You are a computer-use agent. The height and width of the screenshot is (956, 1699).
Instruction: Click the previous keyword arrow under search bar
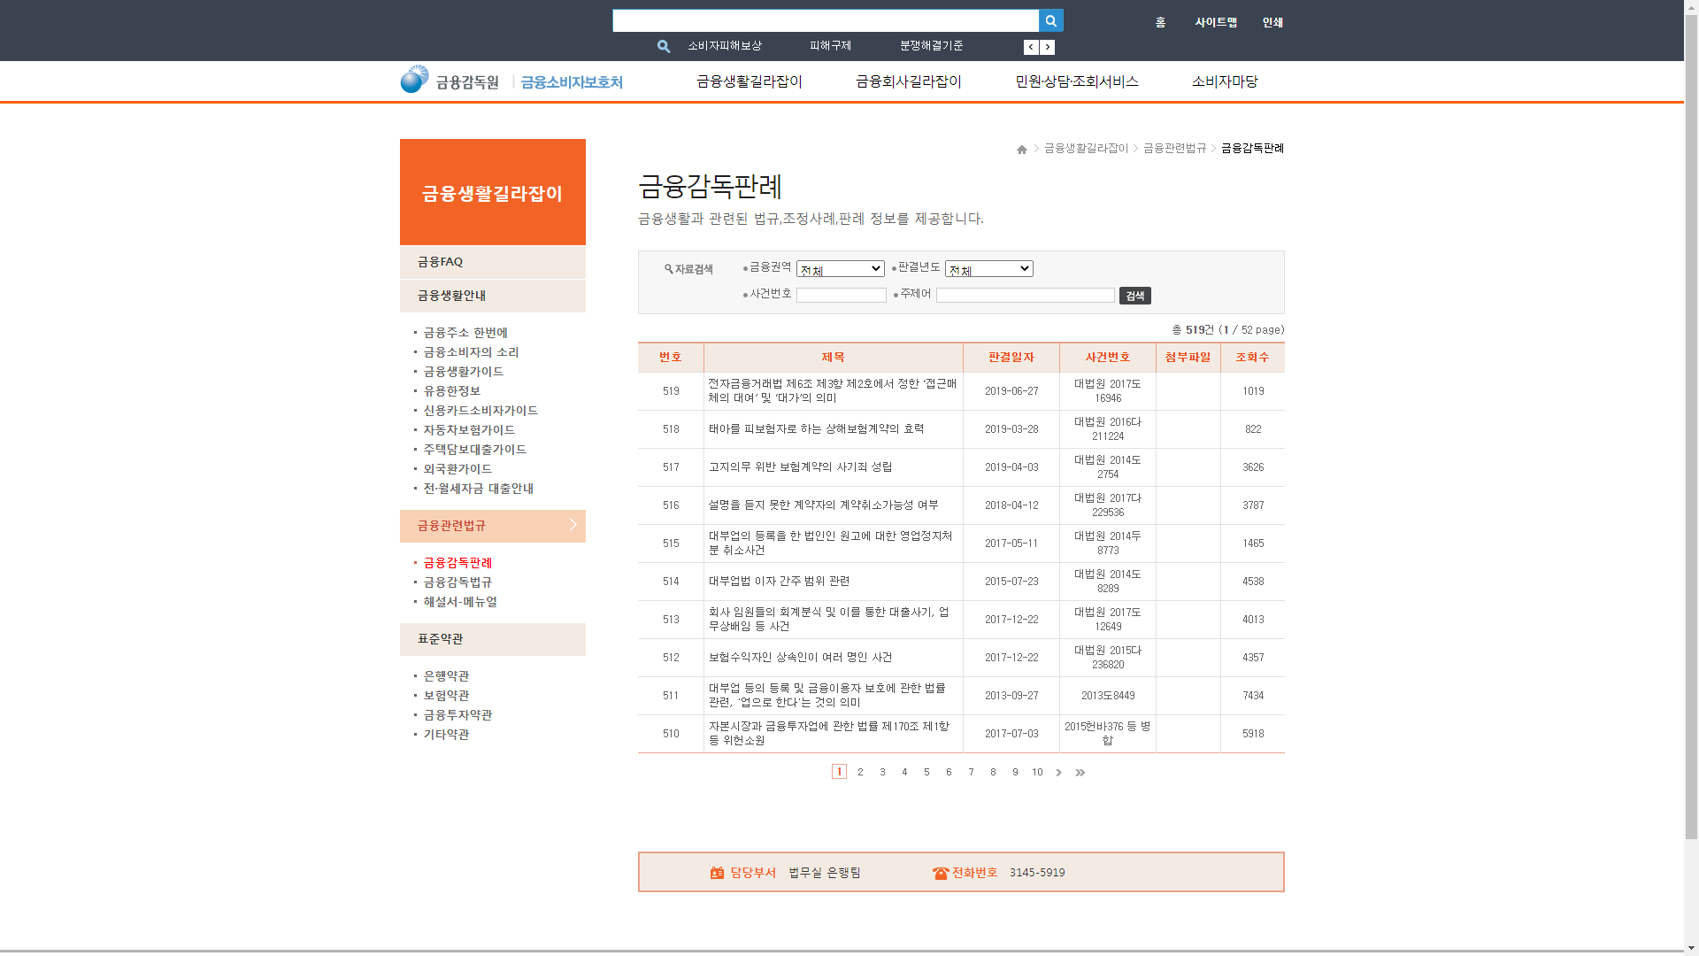1031,47
